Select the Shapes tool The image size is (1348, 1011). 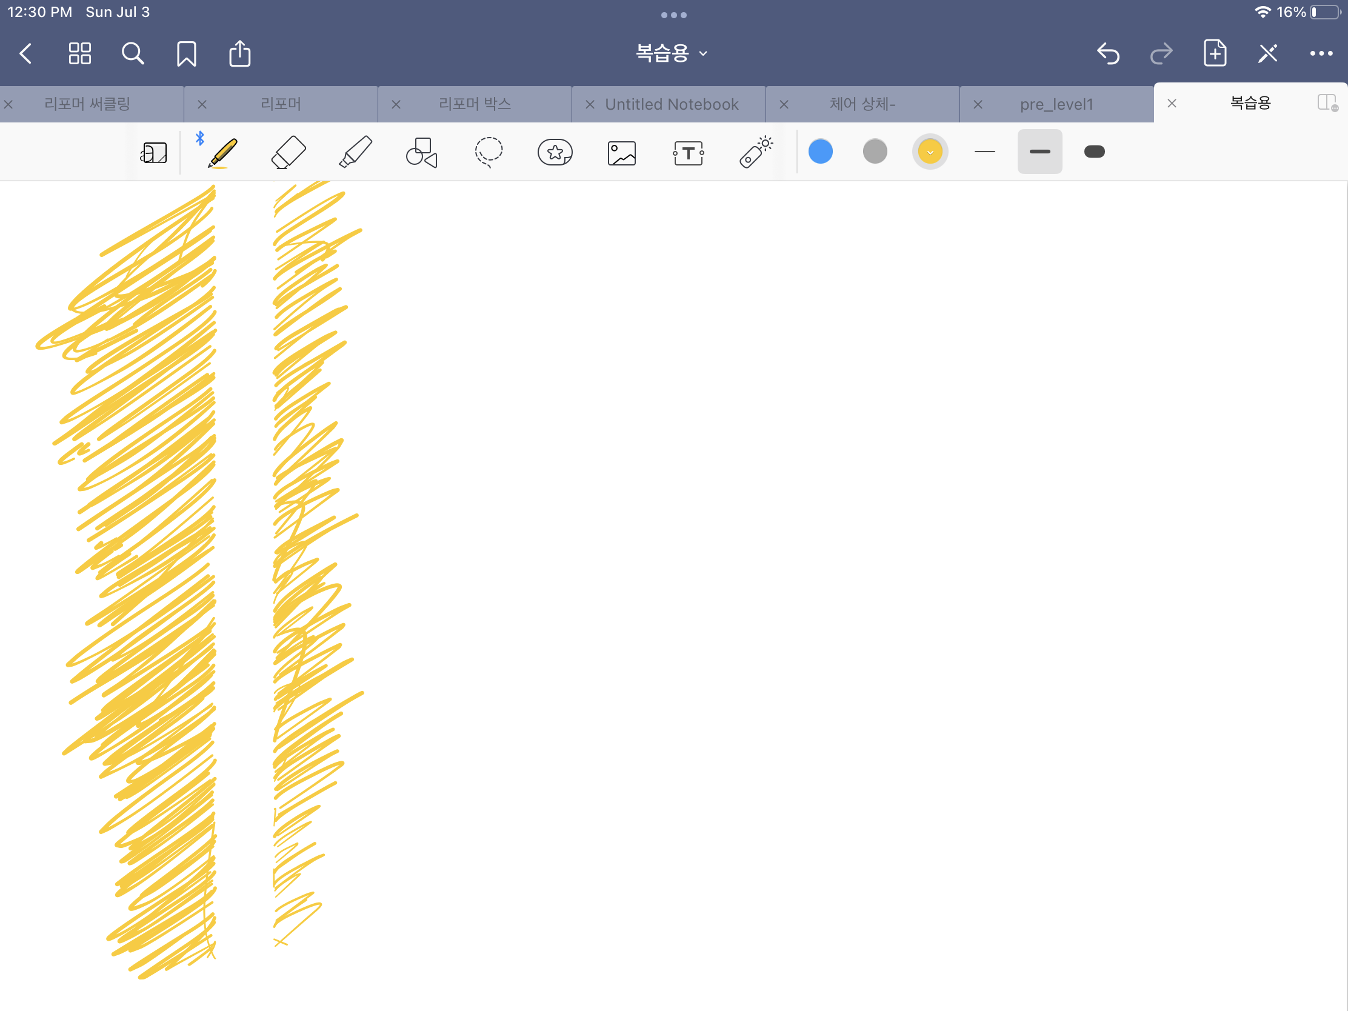(x=421, y=152)
